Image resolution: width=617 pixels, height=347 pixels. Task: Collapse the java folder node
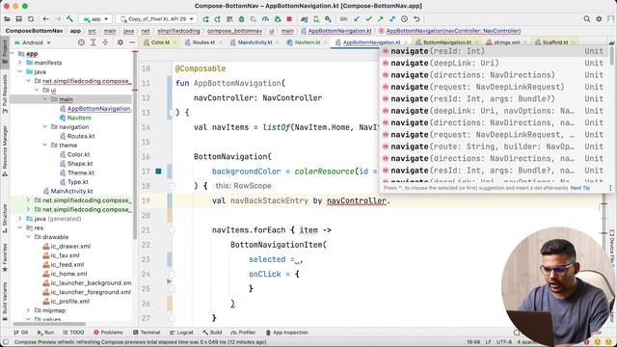click(20, 71)
